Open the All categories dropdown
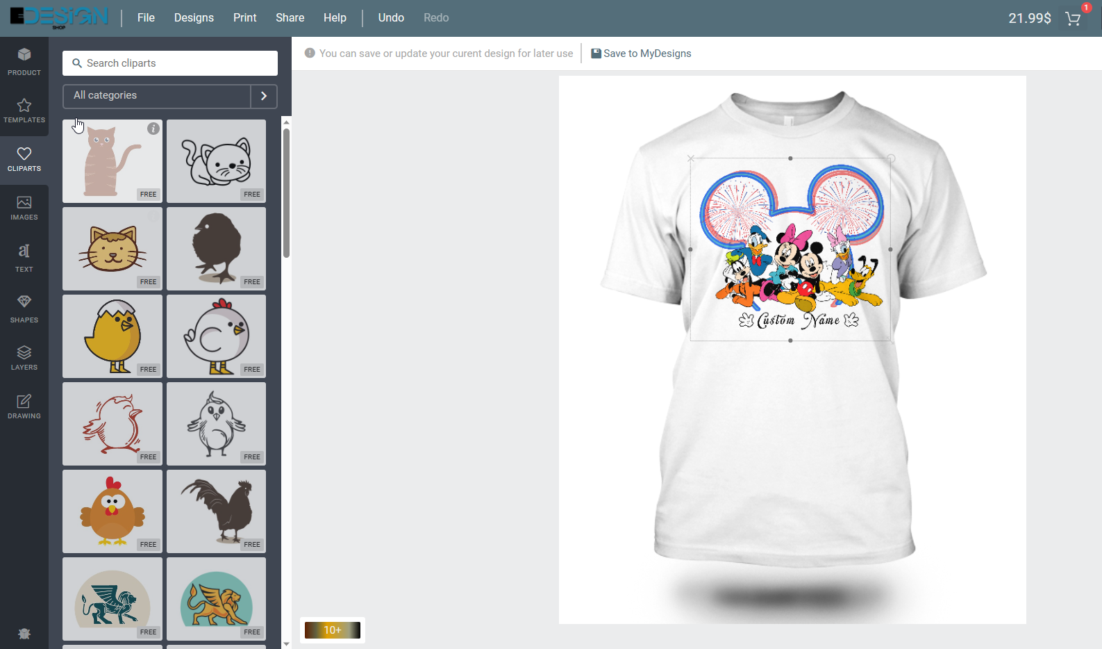1102x649 pixels. pos(156,96)
